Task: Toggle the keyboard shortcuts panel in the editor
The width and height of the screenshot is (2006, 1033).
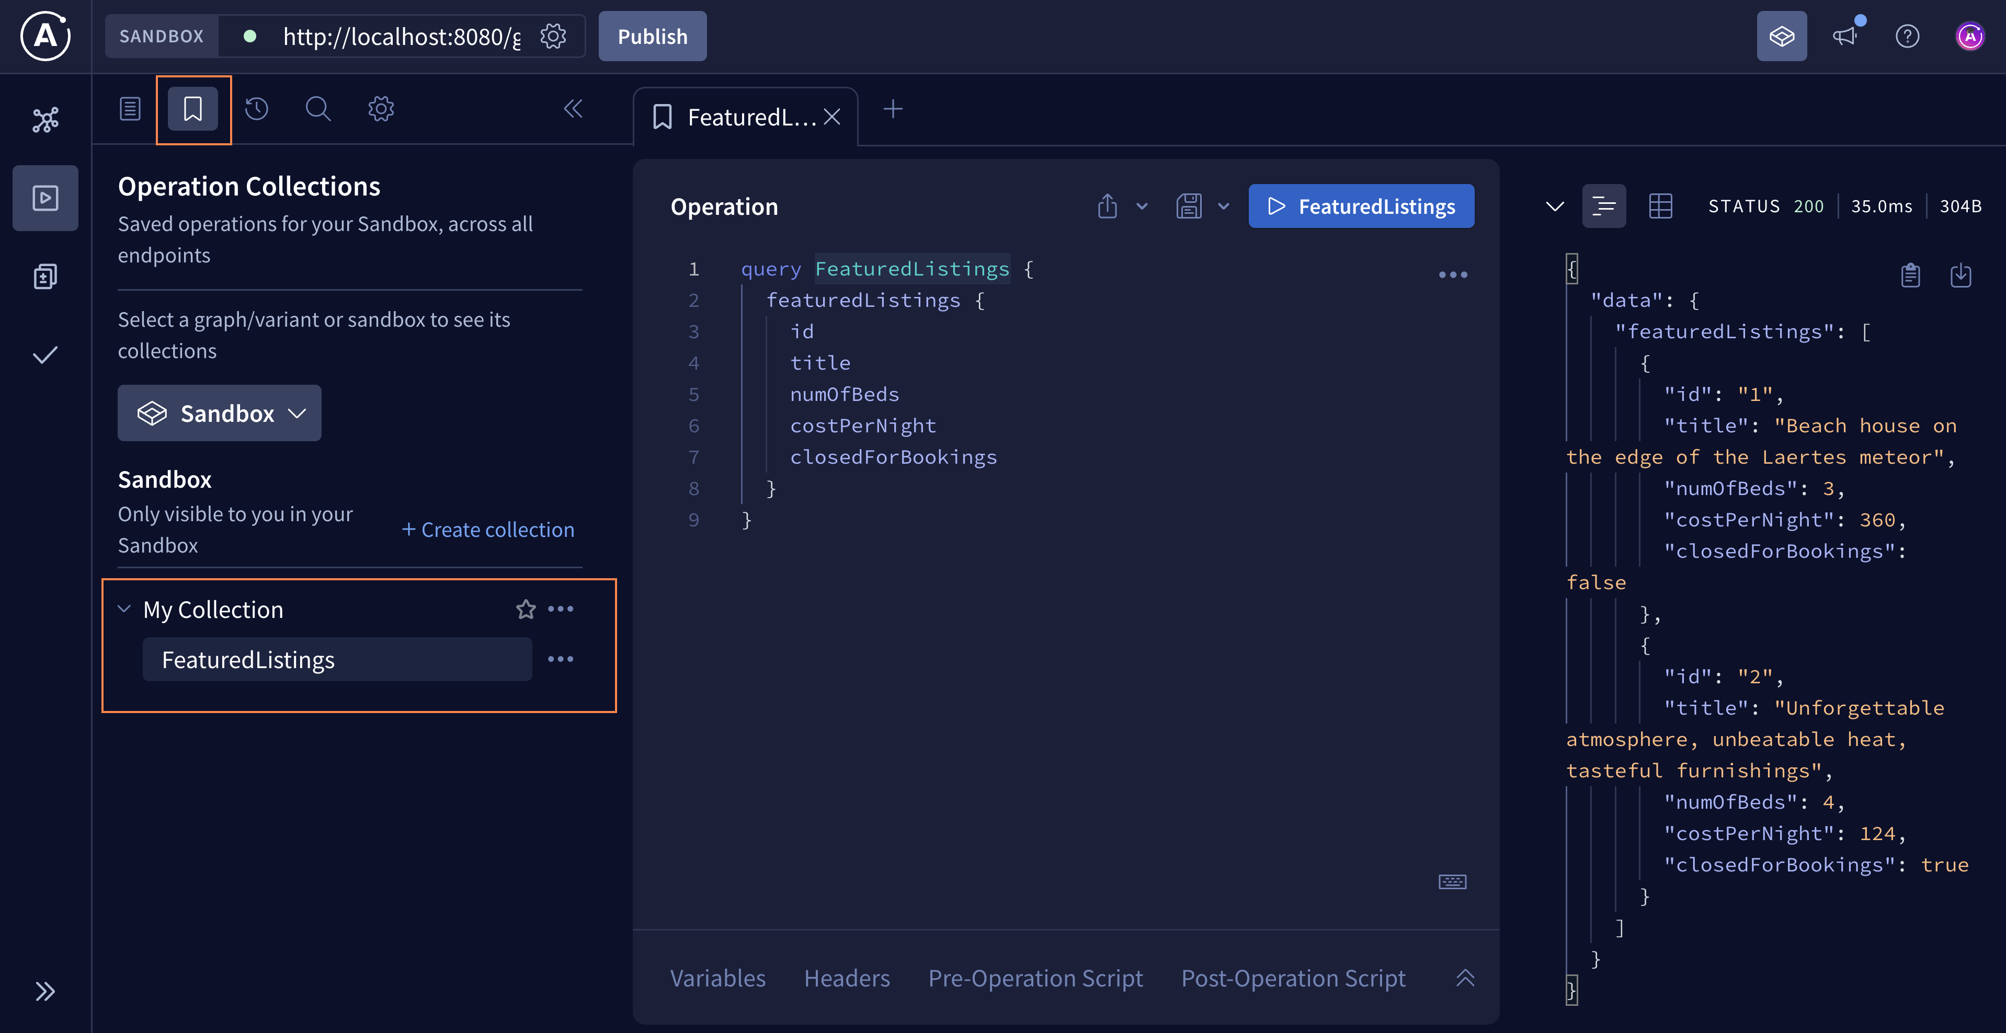Action: click(x=1451, y=881)
